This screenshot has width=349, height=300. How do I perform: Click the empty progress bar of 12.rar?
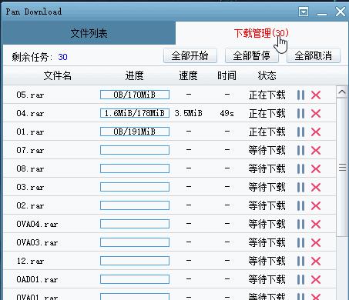pyautogui.click(x=135, y=261)
